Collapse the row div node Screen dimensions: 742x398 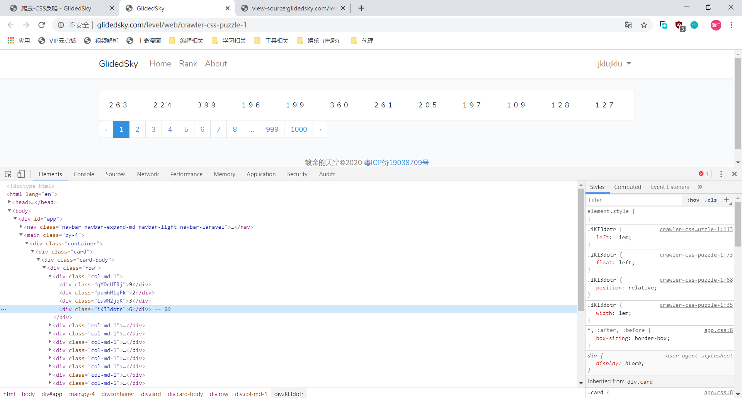click(x=44, y=267)
